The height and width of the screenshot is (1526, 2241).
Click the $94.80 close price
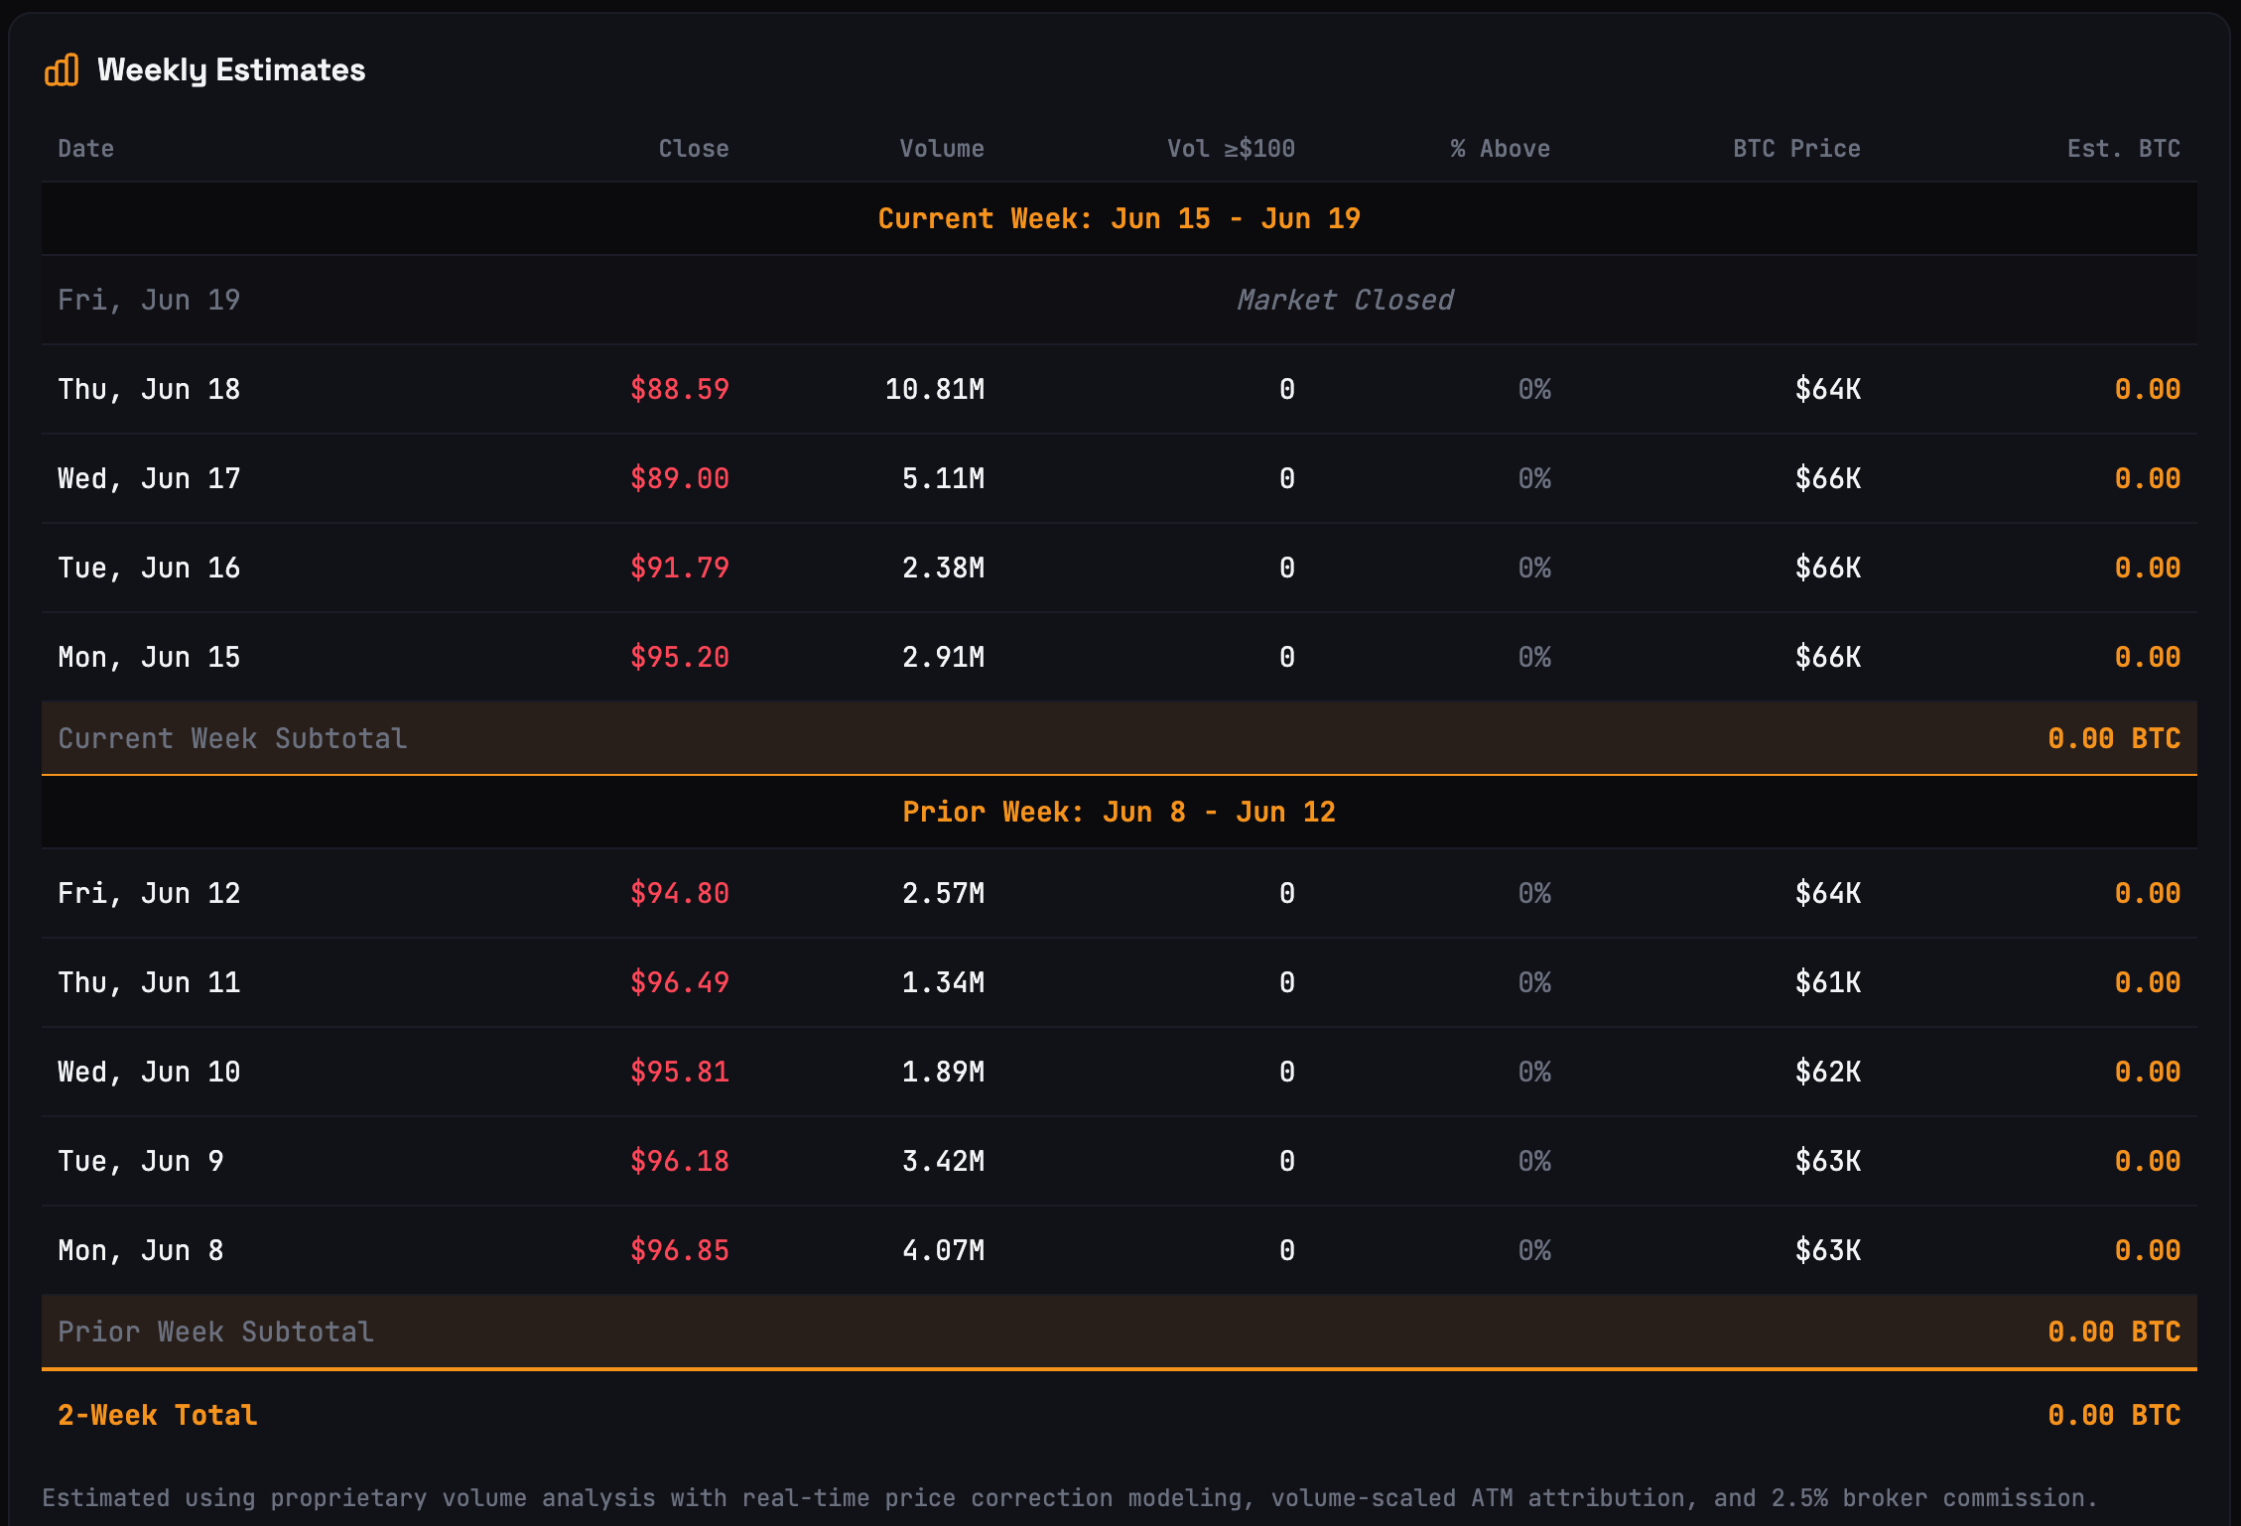pos(680,893)
